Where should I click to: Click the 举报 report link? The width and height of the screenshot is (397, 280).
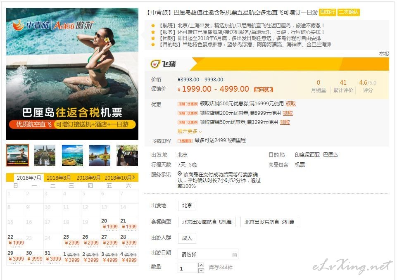click(384, 54)
